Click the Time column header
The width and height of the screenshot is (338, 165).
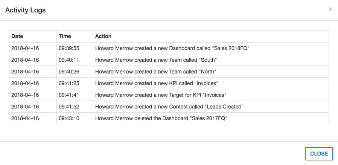coord(65,36)
